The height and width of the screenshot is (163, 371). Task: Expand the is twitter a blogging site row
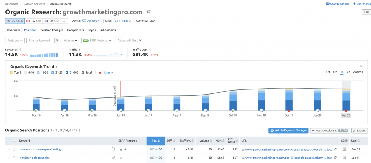tap(9, 158)
